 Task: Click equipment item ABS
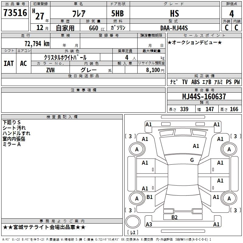(195, 82)
